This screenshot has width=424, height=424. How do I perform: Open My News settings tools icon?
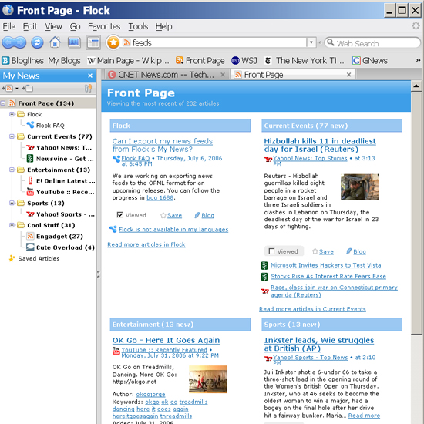tap(88, 88)
